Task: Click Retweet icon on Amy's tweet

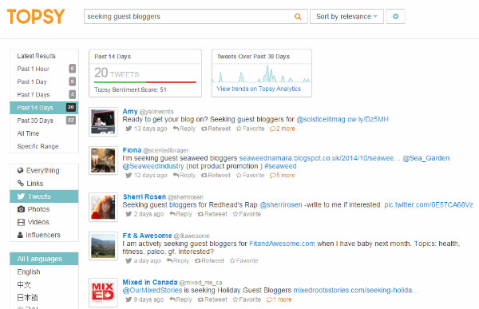Action: pos(204,129)
